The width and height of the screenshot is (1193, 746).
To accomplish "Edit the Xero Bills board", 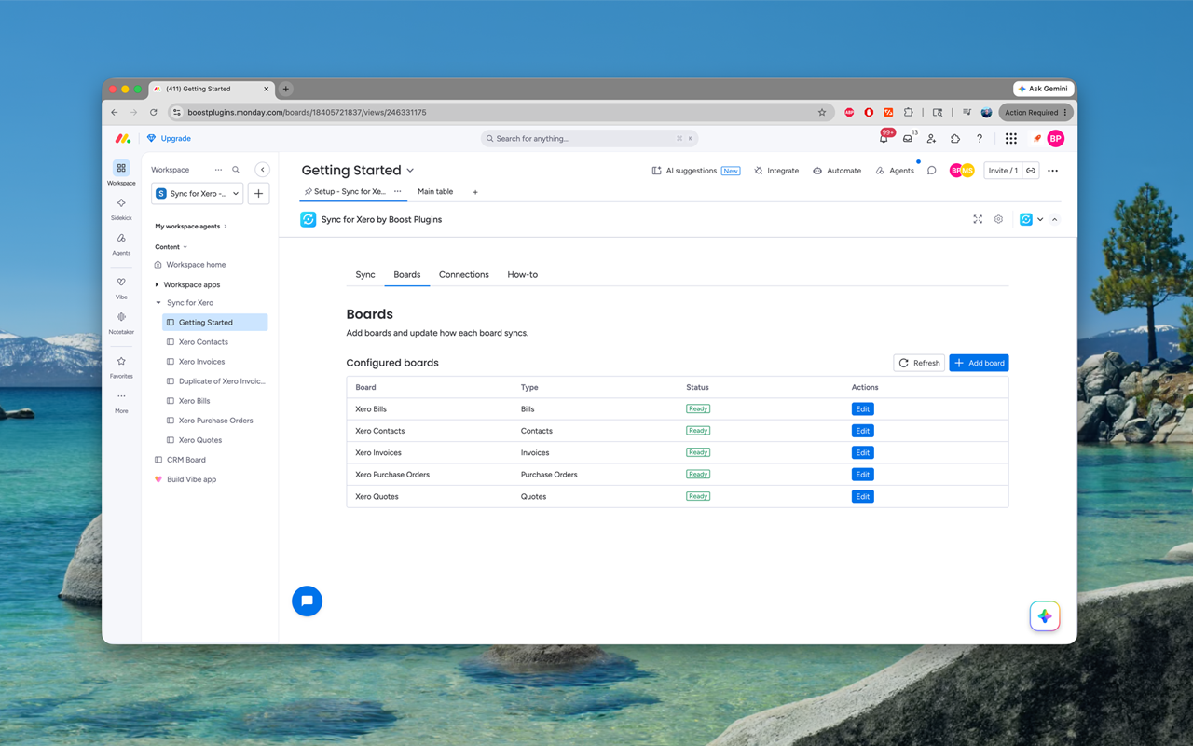I will [x=863, y=409].
